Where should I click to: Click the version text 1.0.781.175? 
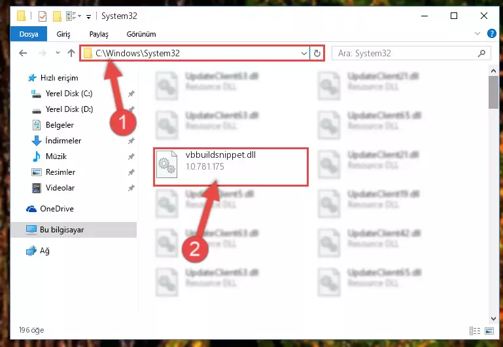pos(205,166)
